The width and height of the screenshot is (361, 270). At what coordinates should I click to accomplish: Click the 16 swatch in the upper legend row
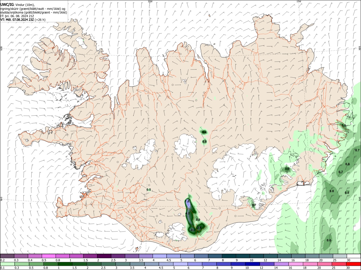tap(298, 256)
